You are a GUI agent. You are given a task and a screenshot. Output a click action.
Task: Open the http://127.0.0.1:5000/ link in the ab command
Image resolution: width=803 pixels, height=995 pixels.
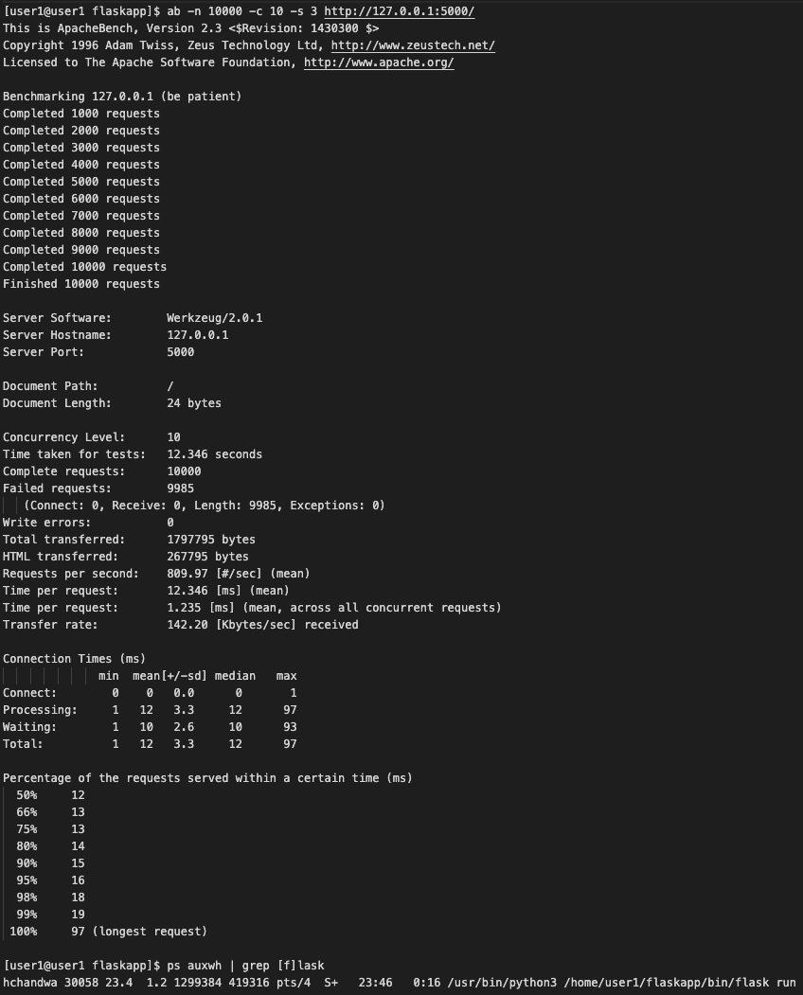[399, 11]
